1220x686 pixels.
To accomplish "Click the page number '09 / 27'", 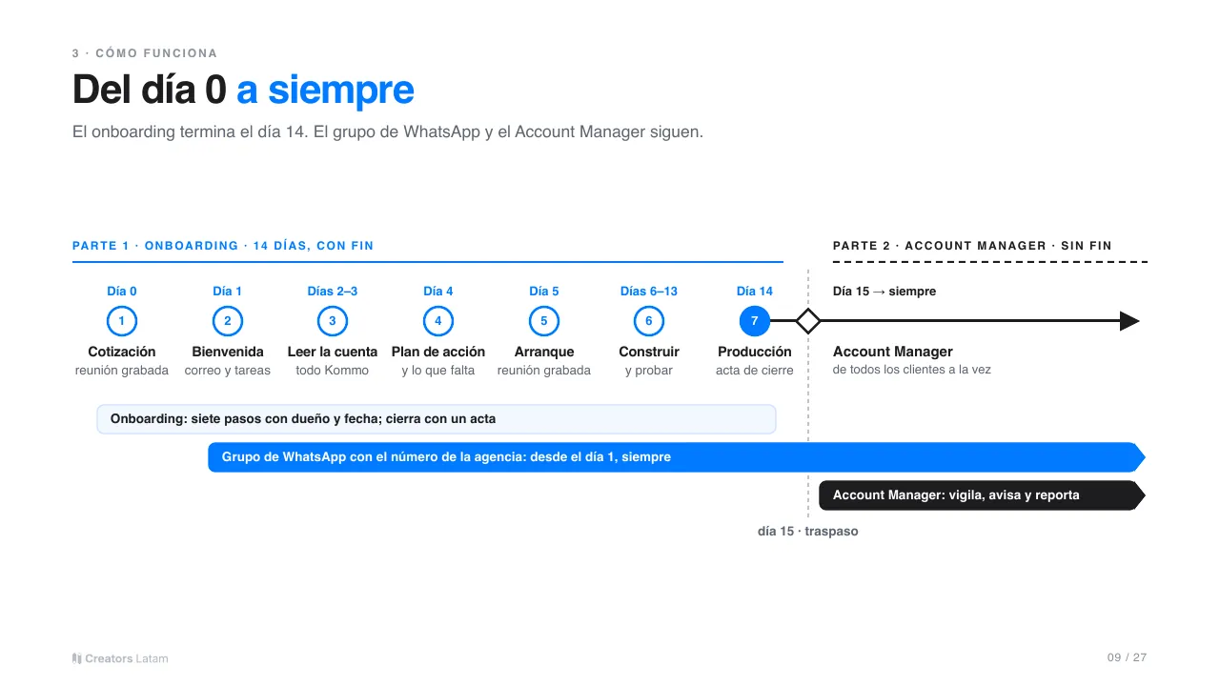I will [1127, 658].
